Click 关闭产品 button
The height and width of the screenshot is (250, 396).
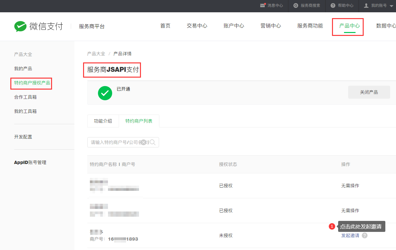(x=369, y=92)
